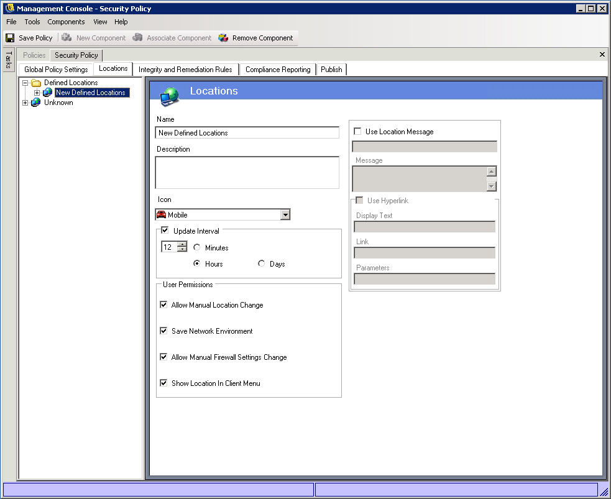The image size is (611, 499).
Task: Uncheck Allow Manual Location Change
Action: [163, 304]
